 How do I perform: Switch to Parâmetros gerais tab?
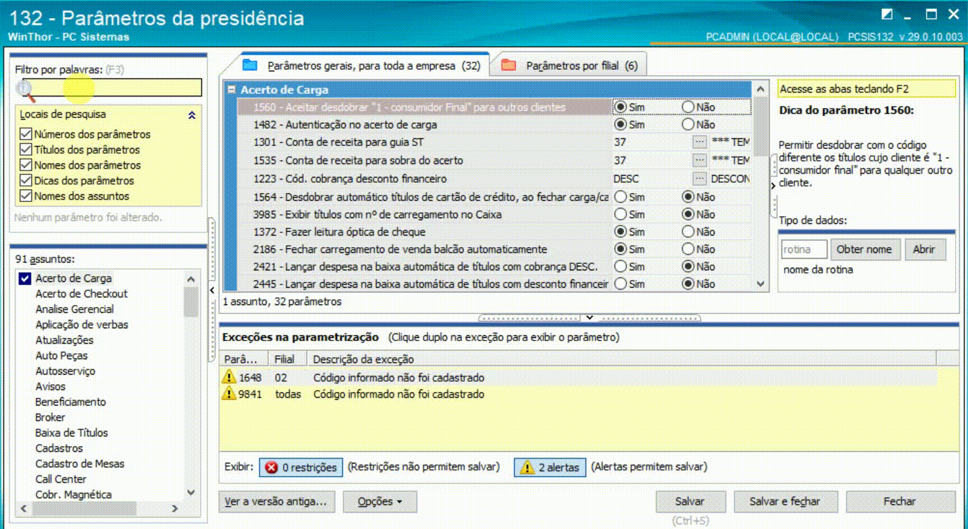click(x=364, y=66)
